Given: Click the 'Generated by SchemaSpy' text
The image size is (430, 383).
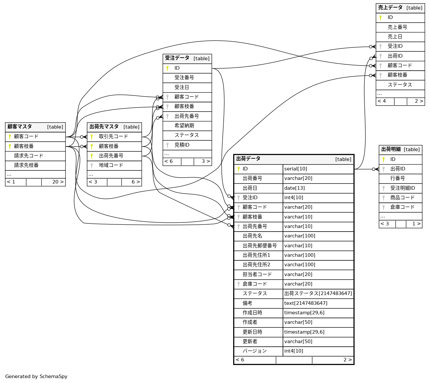Looking at the screenshot, I should coord(36,376).
